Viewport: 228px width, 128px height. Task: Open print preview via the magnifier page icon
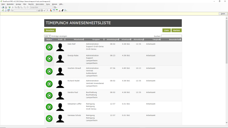[x=6, y=7]
